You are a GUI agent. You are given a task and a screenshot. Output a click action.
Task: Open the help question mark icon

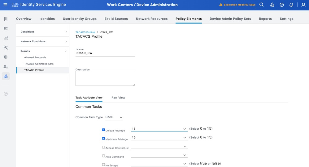tap(282, 5)
